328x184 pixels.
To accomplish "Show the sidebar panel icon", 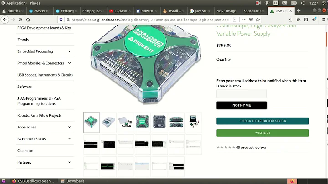I will (306, 20).
